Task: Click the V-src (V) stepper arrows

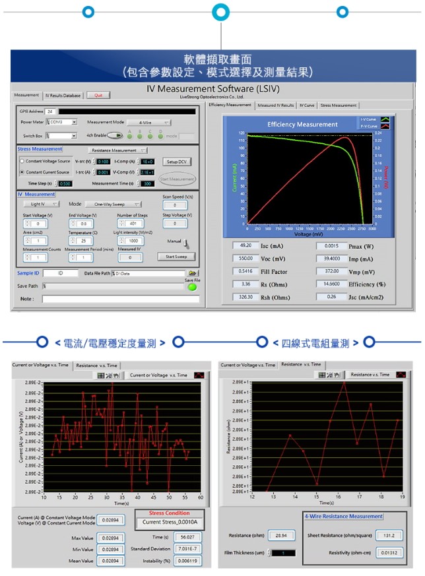Action: pyautogui.click(x=94, y=161)
